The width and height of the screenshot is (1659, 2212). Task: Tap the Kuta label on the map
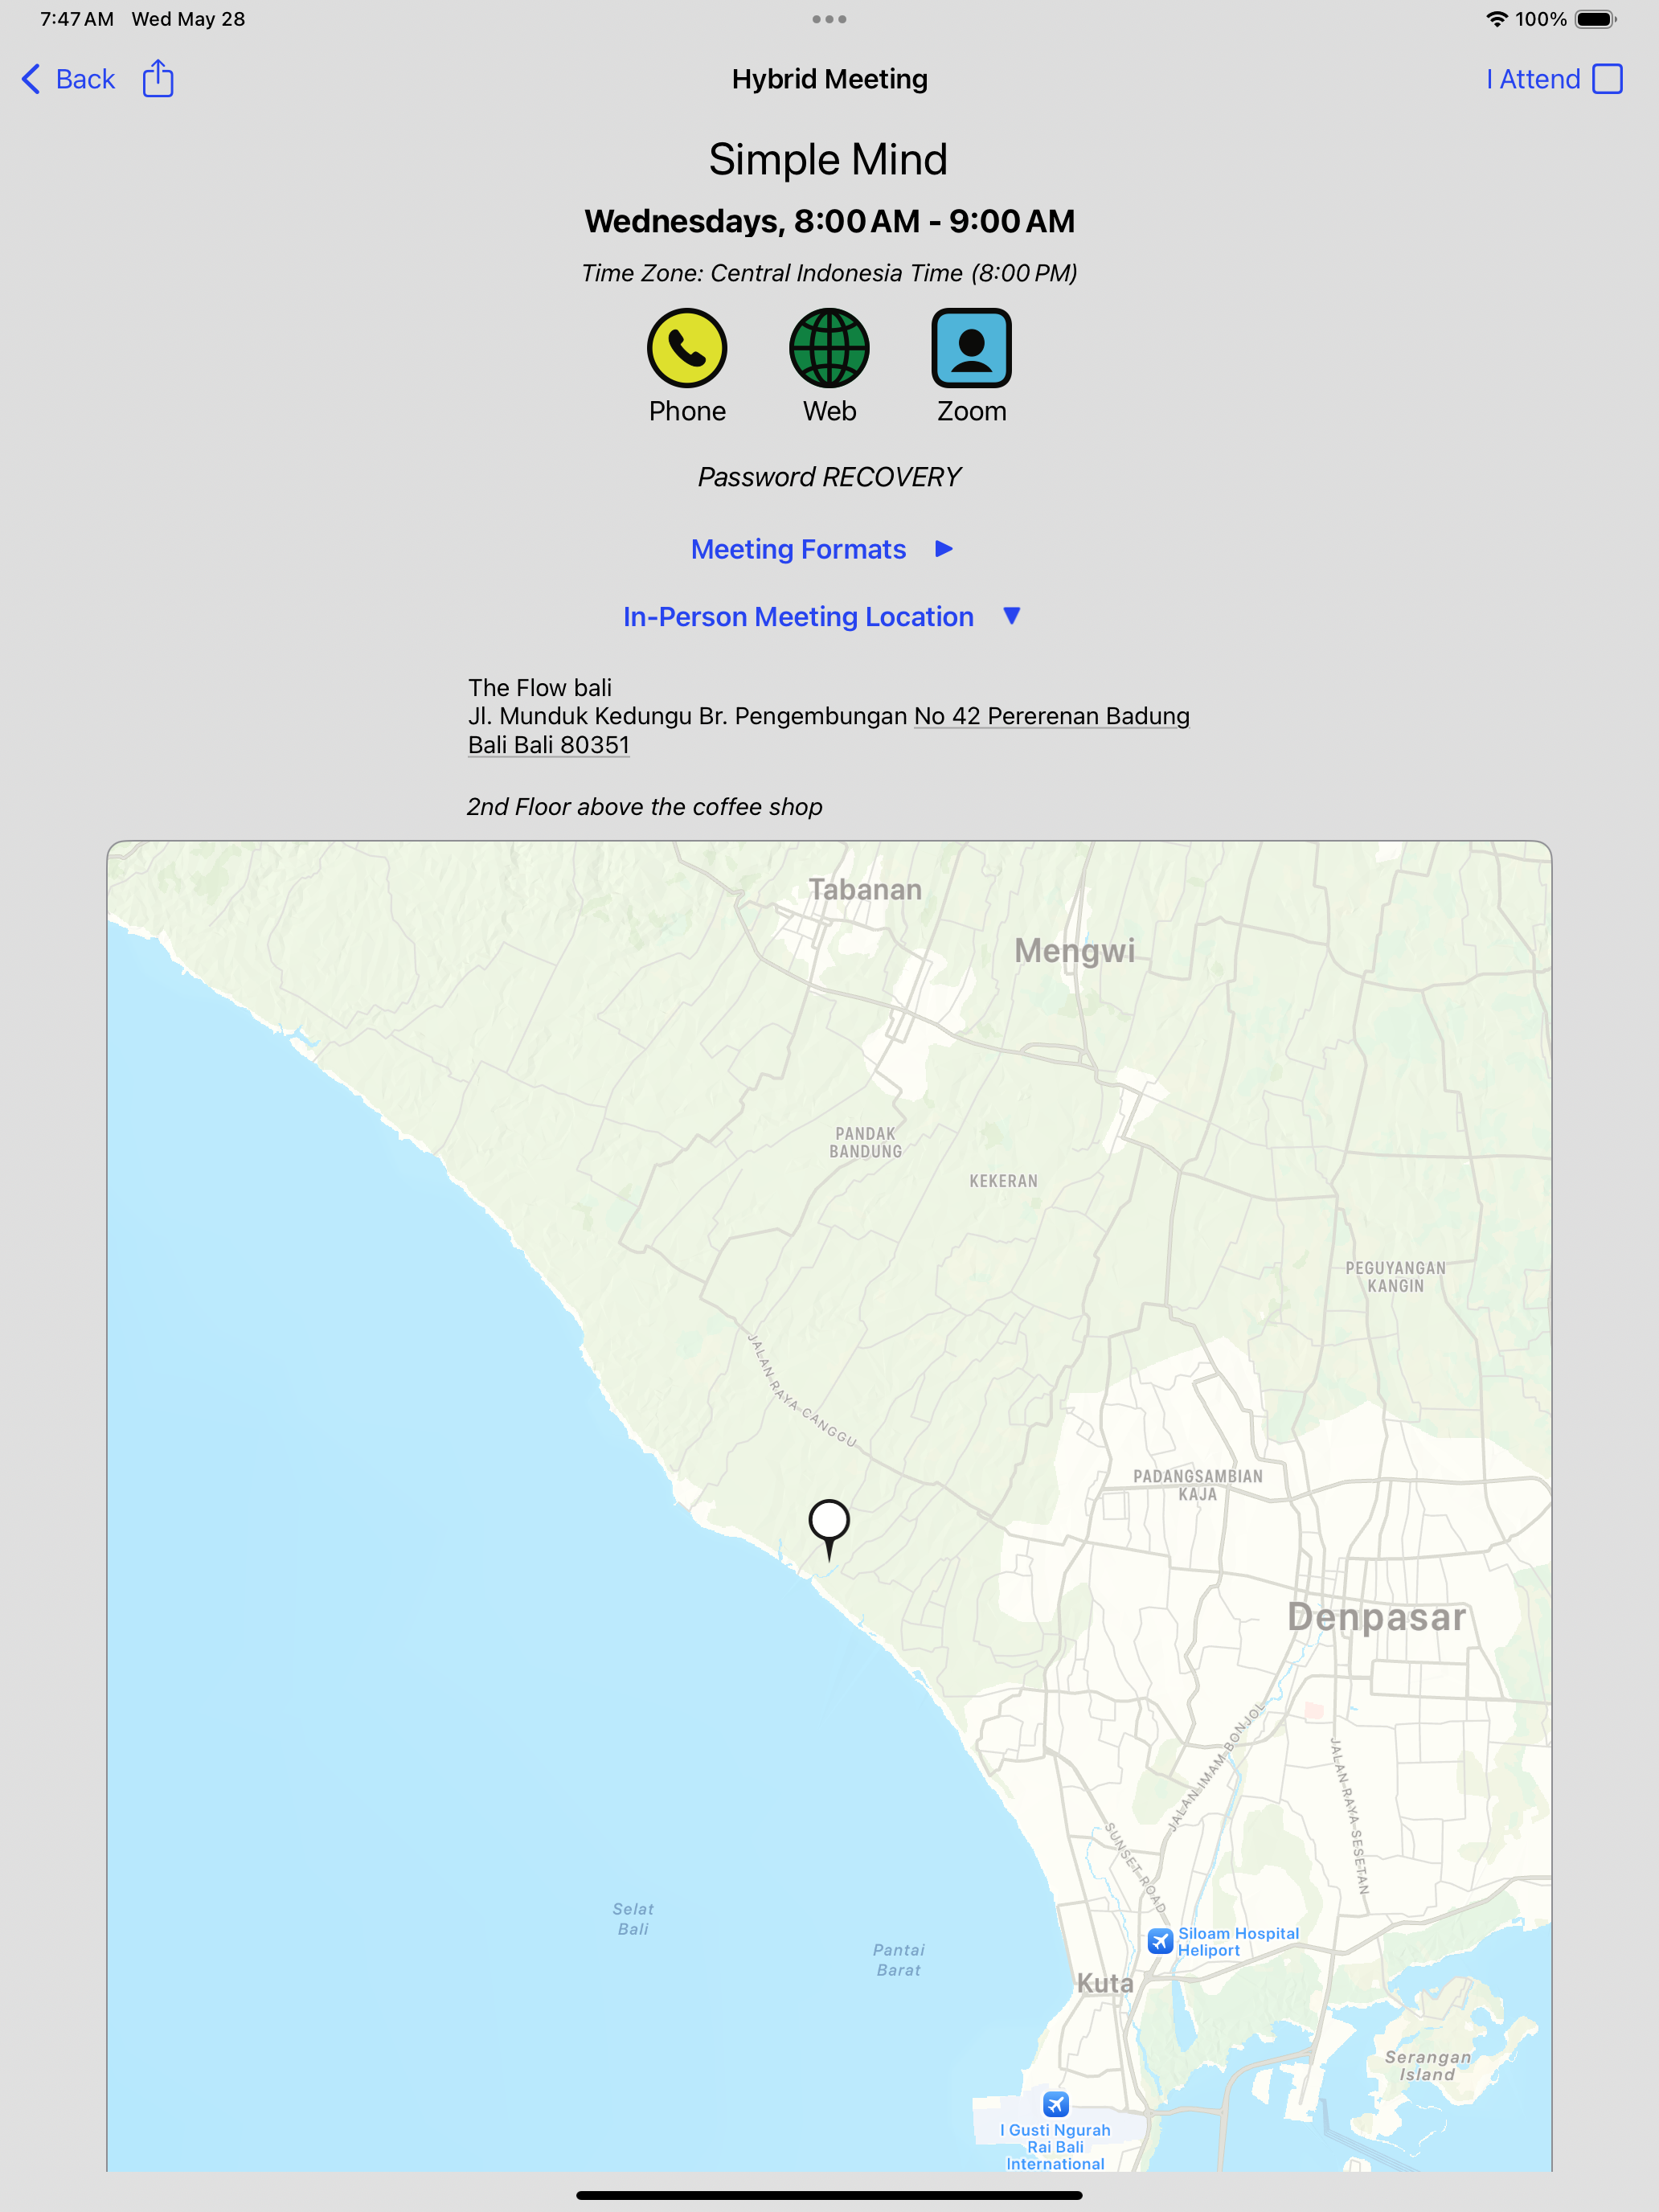point(1105,1983)
